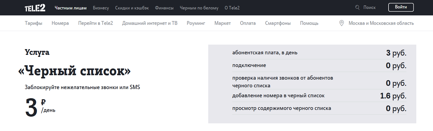Click просмотр содержимого черного списка label

coord(282,108)
